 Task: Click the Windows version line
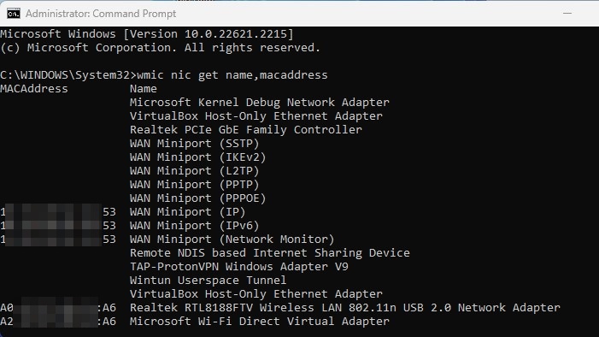147,34
